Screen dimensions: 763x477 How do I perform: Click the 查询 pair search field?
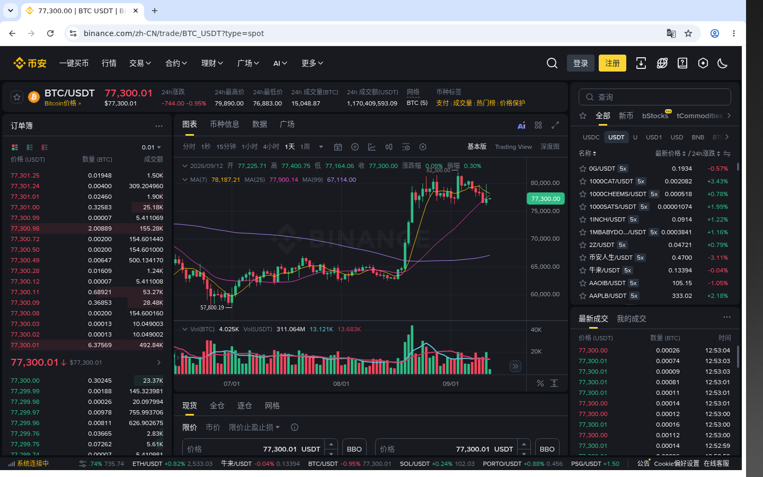click(655, 97)
